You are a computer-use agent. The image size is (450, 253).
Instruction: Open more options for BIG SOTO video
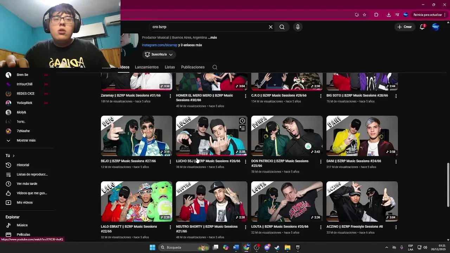pyautogui.click(x=396, y=96)
